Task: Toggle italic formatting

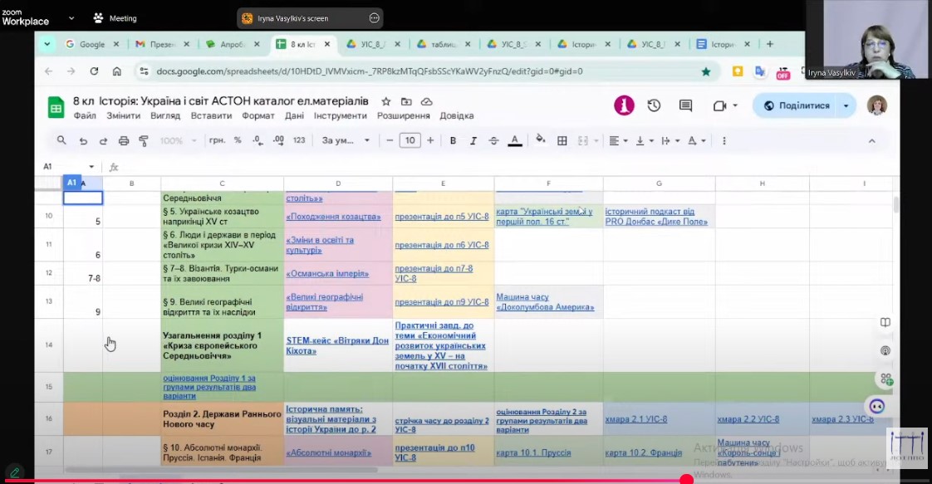Action: pyautogui.click(x=473, y=141)
